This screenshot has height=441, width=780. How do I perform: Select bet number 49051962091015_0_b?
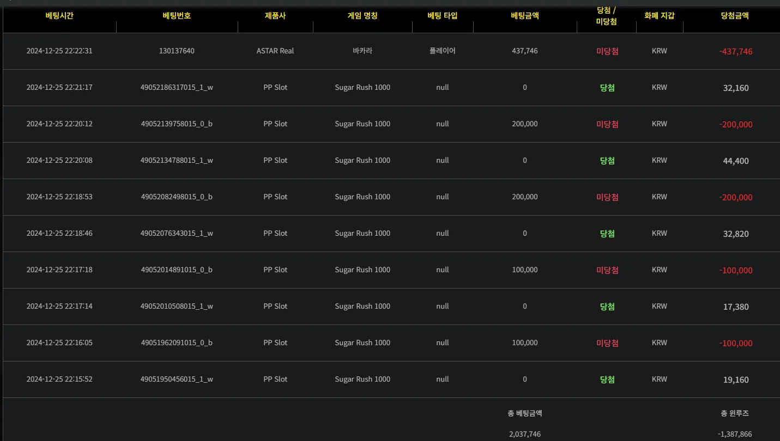point(177,342)
